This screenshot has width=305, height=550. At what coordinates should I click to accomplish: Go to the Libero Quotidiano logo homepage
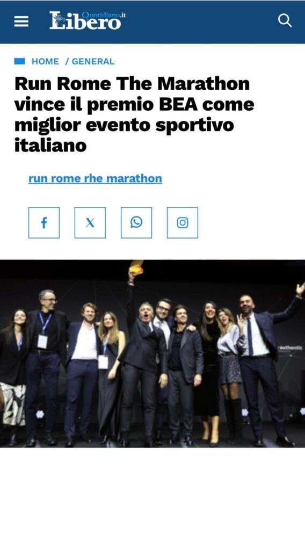tap(88, 20)
